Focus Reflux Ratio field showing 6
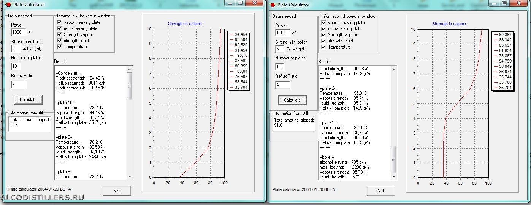Viewport: 531px width, 205px height. (19, 85)
